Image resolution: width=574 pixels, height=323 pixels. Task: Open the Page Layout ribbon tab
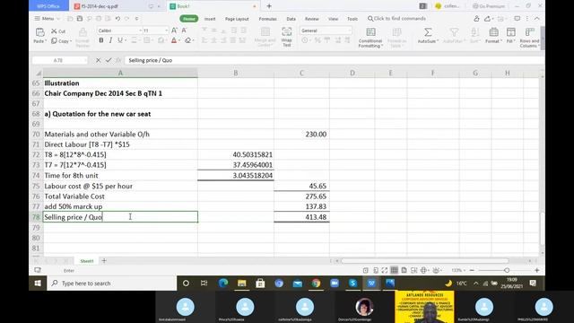237,19
